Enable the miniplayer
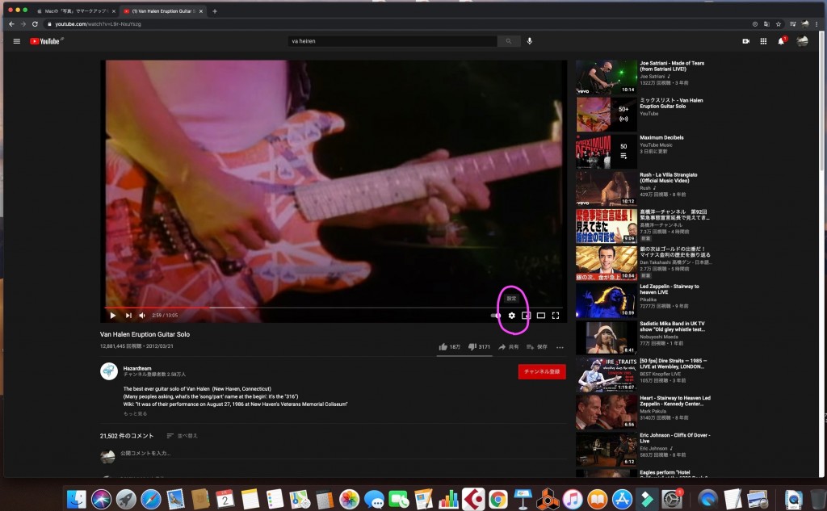The height and width of the screenshot is (511, 827). tap(527, 316)
